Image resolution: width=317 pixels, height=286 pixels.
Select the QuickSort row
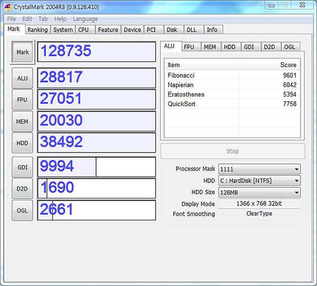pyautogui.click(x=232, y=104)
